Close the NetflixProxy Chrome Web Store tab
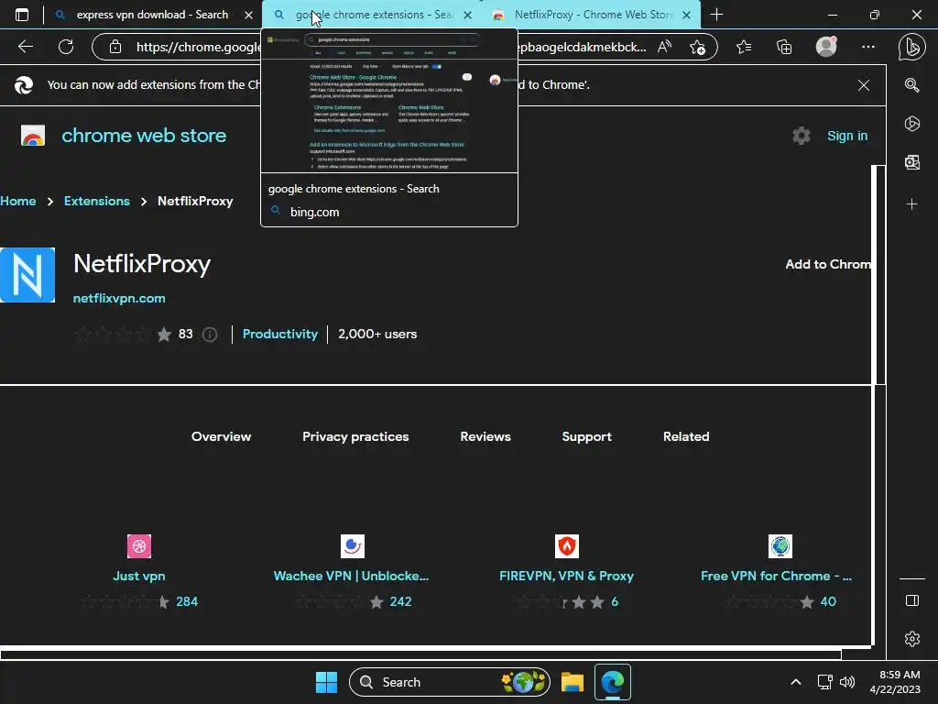The image size is (938, 704). pyautogui.click(x=686, y=15)
